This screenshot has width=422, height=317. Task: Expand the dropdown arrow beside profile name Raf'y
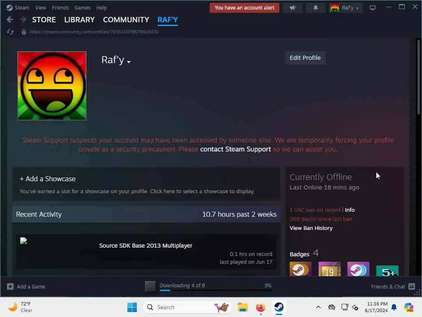(x=129, y=62)
